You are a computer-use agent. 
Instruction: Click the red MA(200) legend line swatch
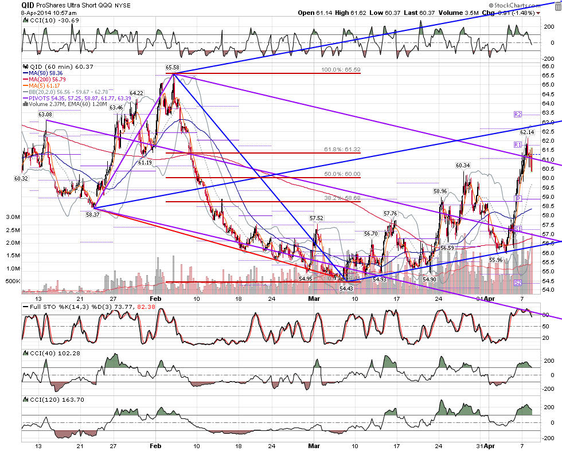[x=25, y=79]
